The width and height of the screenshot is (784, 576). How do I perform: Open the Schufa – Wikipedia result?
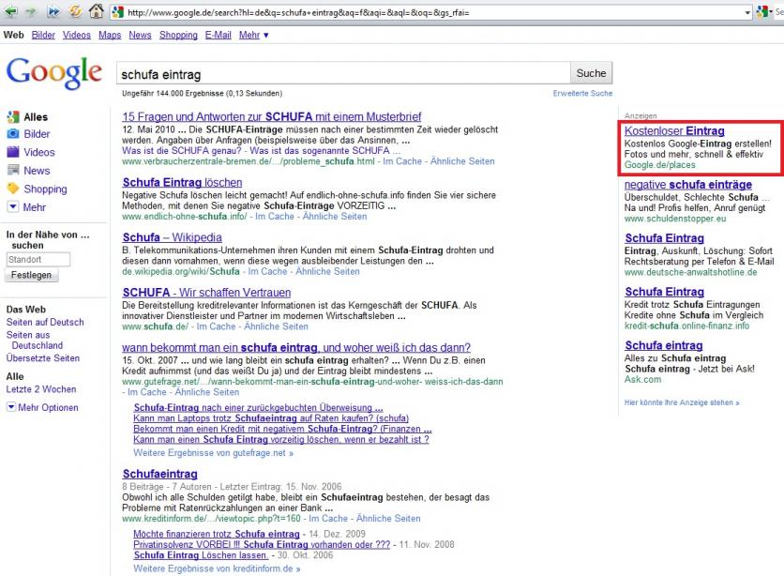tap(172, 237)
